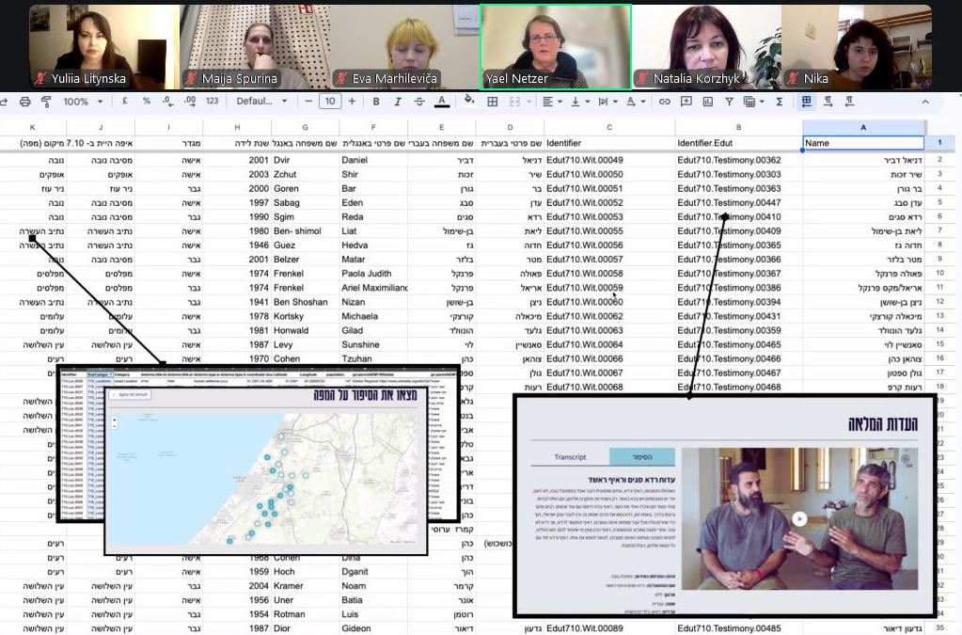Open the functions sigma icon
This screenshot has height=635, width=962.
[x=777, y=102]
